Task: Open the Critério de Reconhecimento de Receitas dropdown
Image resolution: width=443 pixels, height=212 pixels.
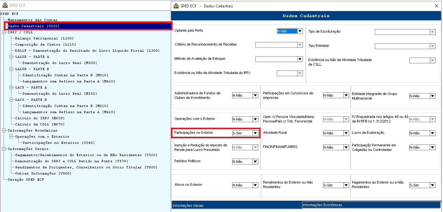Action: tap(300, 45)
